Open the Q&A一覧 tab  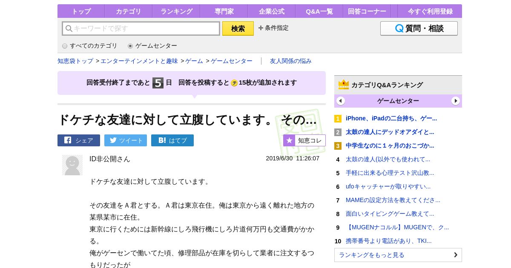pos(319,11)
